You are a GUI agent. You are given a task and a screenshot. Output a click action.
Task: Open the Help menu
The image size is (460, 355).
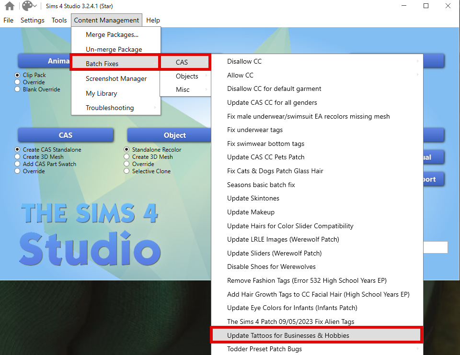pyautogui.click(x=153, y=20)
